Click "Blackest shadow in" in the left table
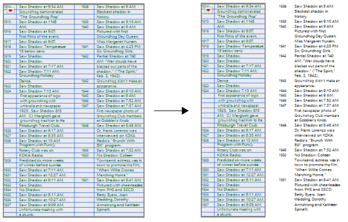 [114, 12]
